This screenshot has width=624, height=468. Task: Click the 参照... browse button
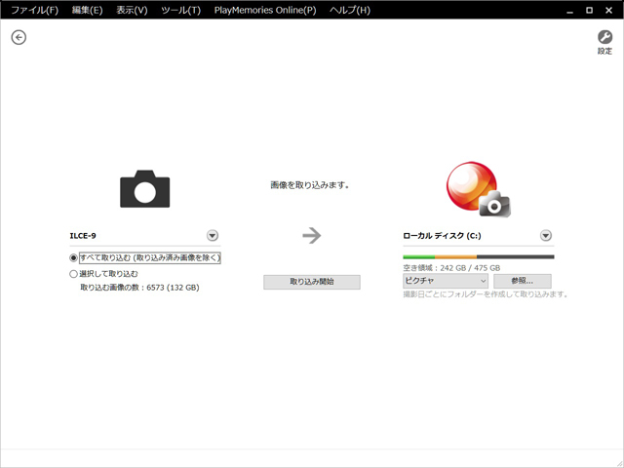pos(523,281)
